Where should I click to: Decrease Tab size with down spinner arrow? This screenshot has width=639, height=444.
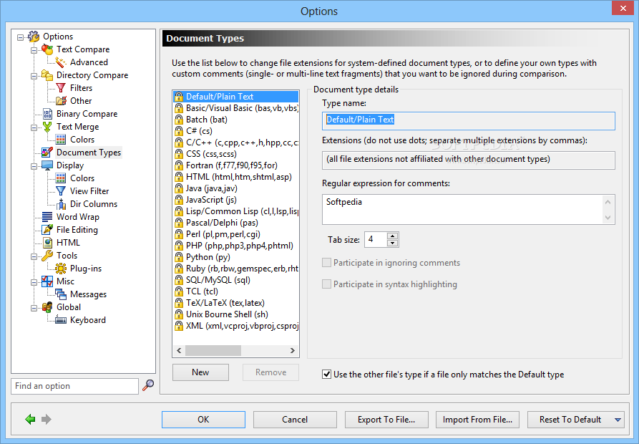click(x=392, y=243)
